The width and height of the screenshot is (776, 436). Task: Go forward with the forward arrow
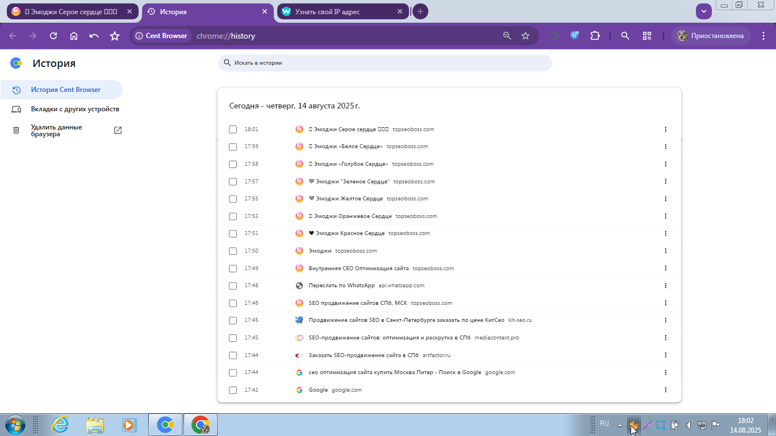coord(33,36)
